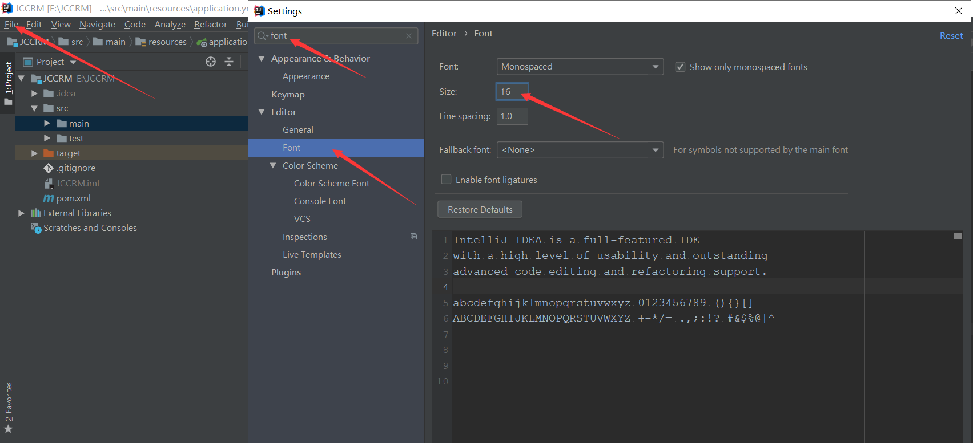The image size is (973, 443).
Task: Click the Line spacing input field
Action: pos(512,116)
